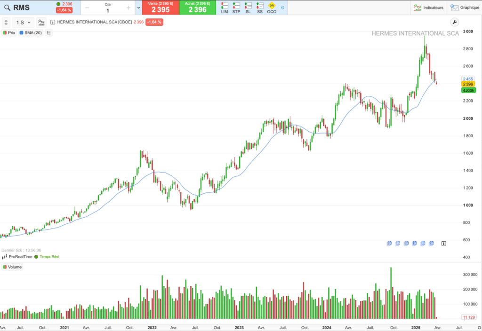Select the LIM limit order icon
The width and height of the screenshot is (482, 331).
[225, 8]
